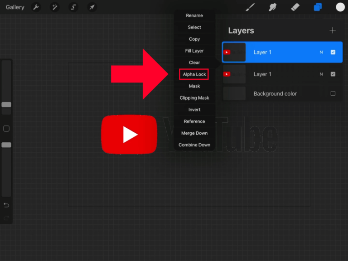
Task: Open the Adjustments magic wand menu
Action: 54,7
